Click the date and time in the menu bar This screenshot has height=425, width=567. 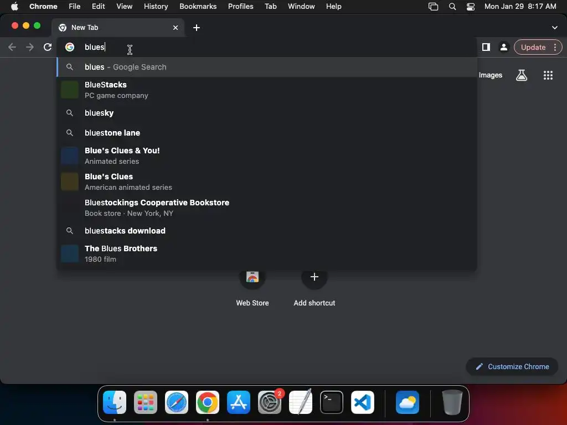[520, 6]
